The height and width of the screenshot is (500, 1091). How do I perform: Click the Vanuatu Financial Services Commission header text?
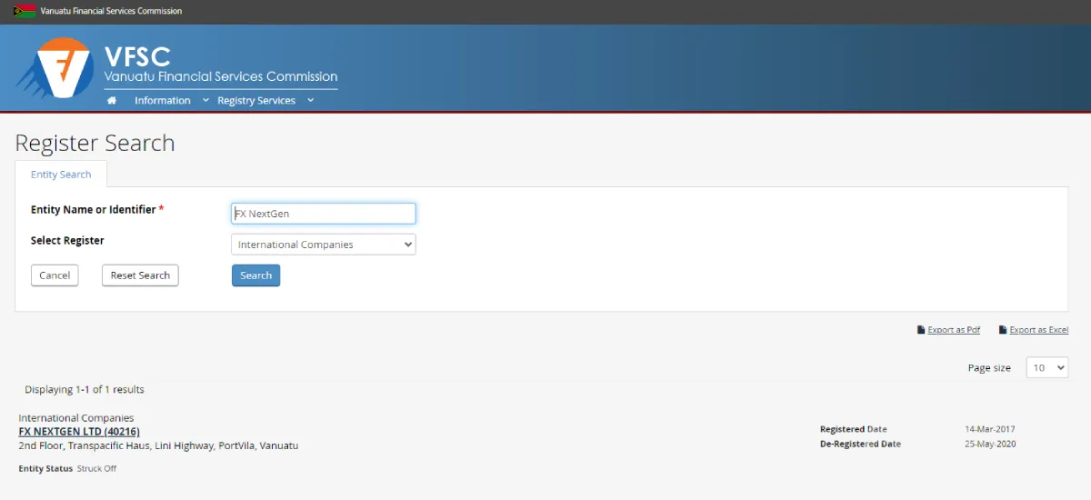tap(111, 11)
